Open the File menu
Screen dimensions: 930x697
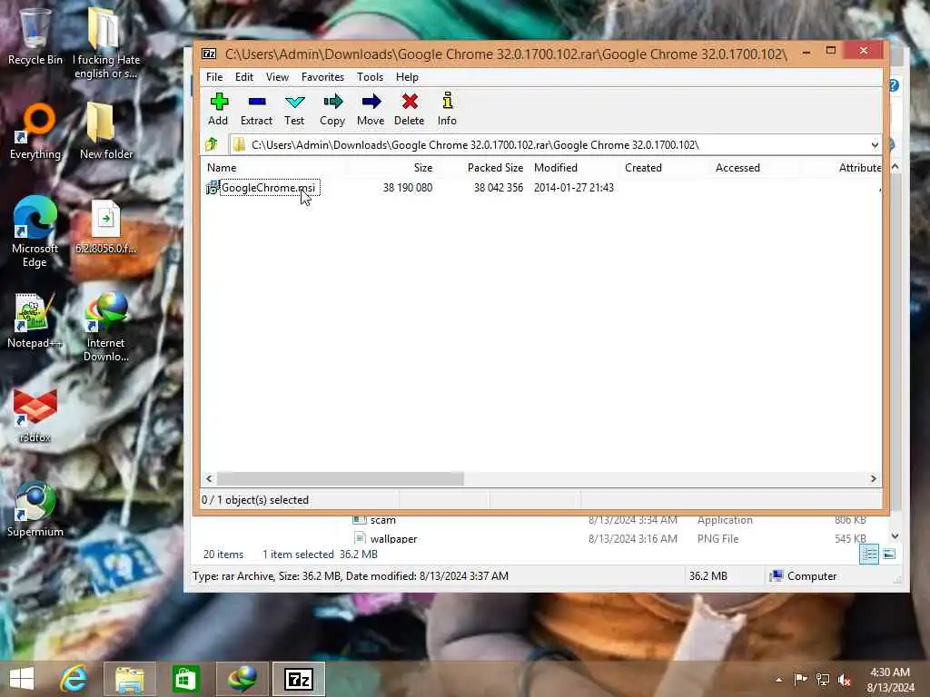pyautogui.click(x=214, y=77)
